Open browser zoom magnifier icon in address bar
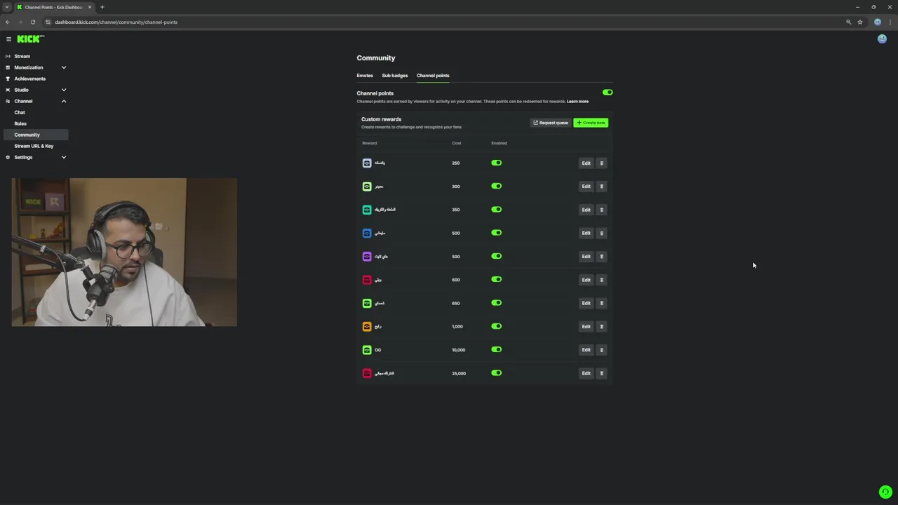The height and width of the screenshot is (505, 898). (849, 22)
